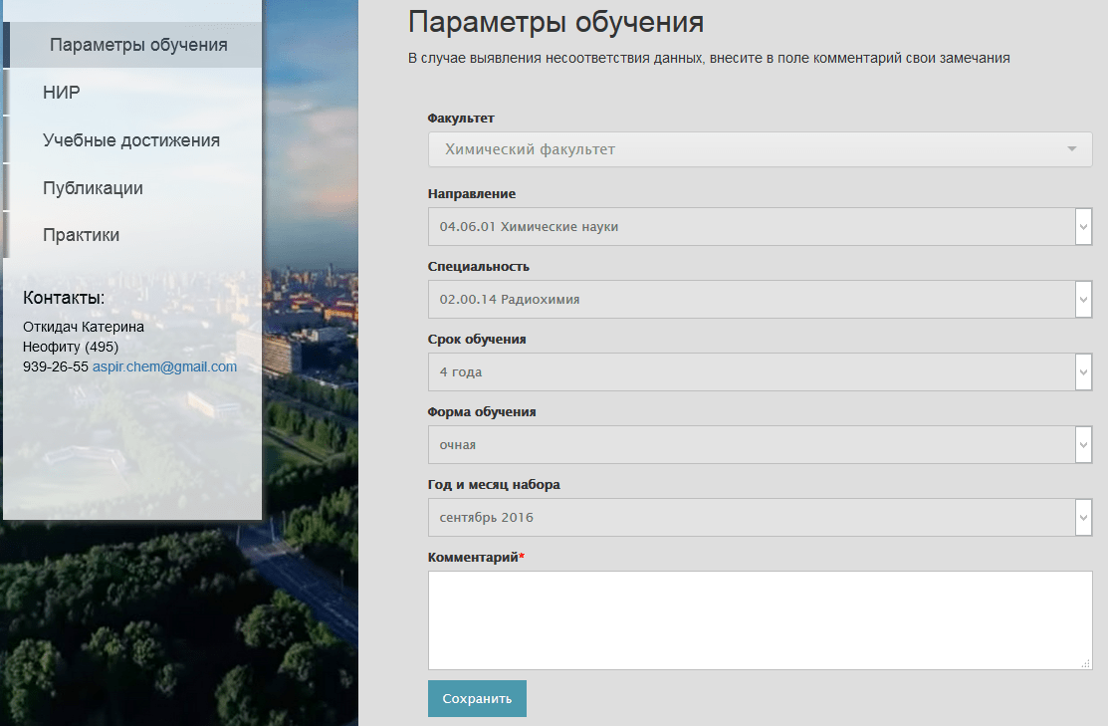Viewport: 1108px width, 726px height.
Task: Expand the Срок обучения dropdown arrow
Action: [1083, 371]
